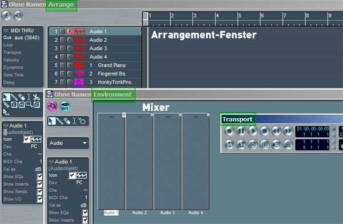343x224 pixels.
Task: Toggle Replace mode in the Transport
Action: 253,145
